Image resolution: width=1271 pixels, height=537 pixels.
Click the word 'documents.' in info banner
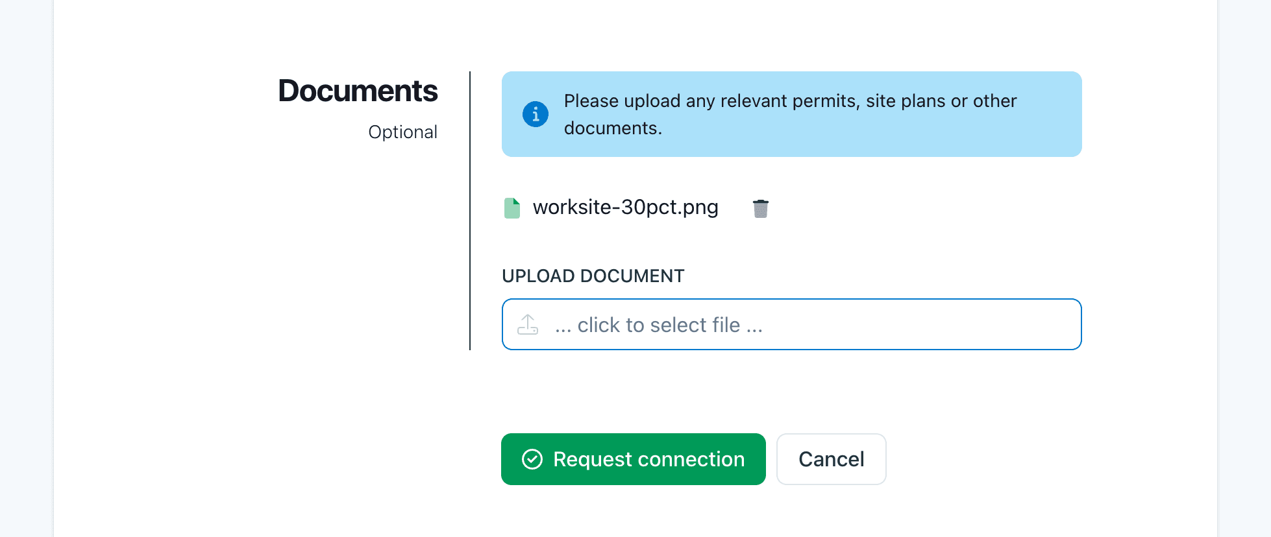click(613, 128)
